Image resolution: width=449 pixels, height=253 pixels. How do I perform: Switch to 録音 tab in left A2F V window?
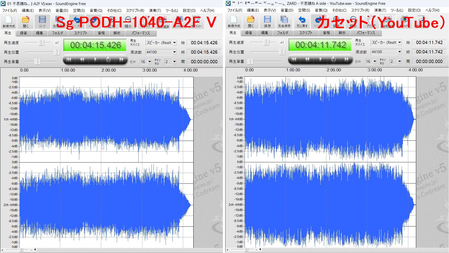pos(24,33)
